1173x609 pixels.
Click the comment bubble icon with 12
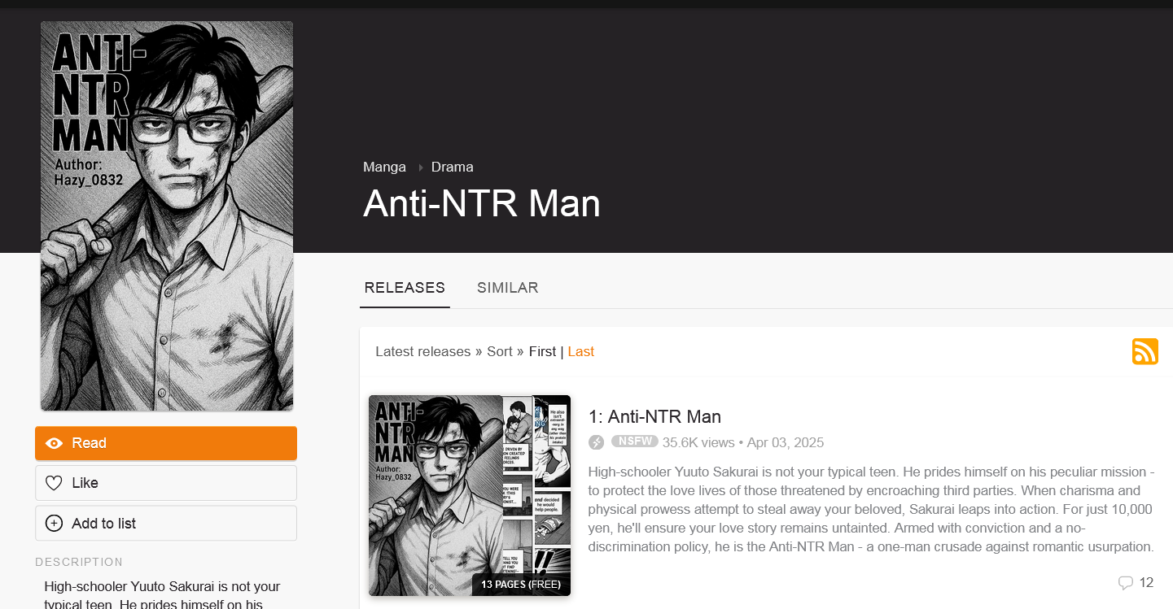(1126, 582)
